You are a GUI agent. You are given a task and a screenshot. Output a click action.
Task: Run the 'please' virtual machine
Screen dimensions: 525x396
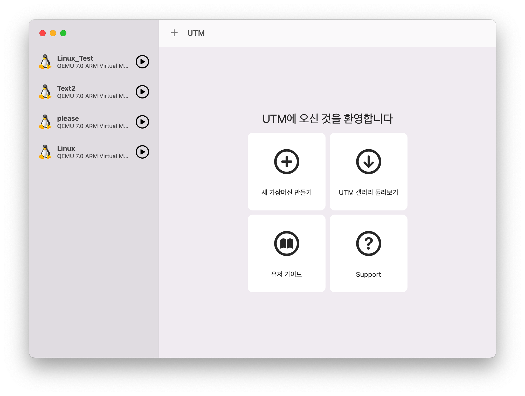click(x=142, y=122)
